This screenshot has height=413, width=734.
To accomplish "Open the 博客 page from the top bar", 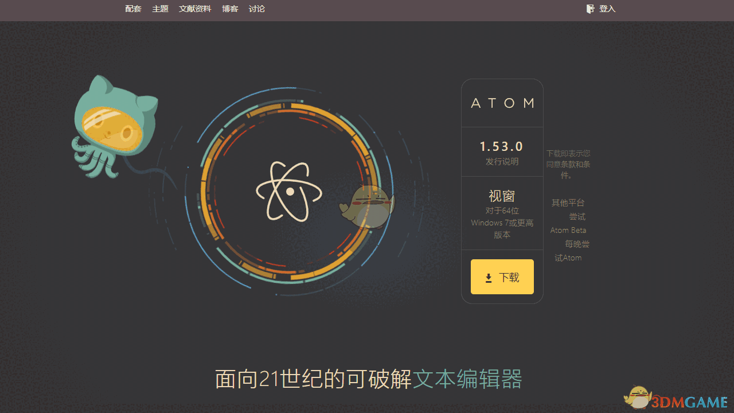I will coord(229,9).
